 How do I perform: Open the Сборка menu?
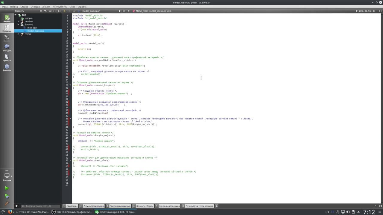click(x=24, y=7)
